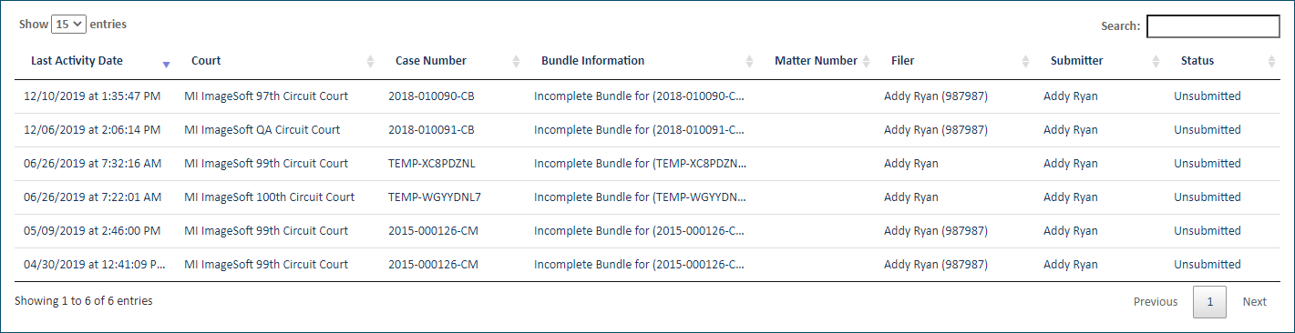1295x333 pixels.
Task: Go to the Next page
Action: point(1255,302)
